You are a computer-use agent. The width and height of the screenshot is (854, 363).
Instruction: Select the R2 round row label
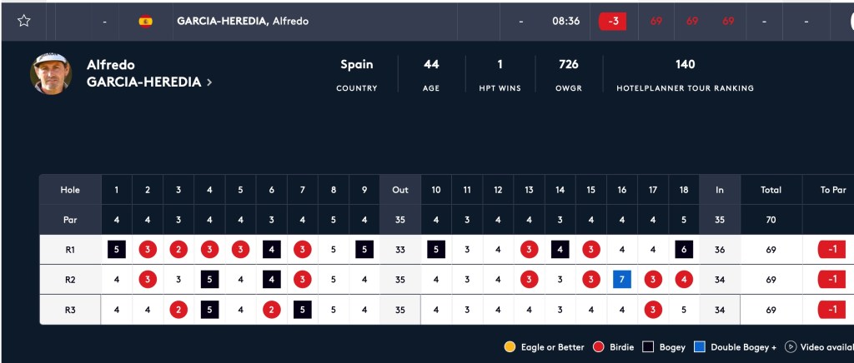coord(70,280)
